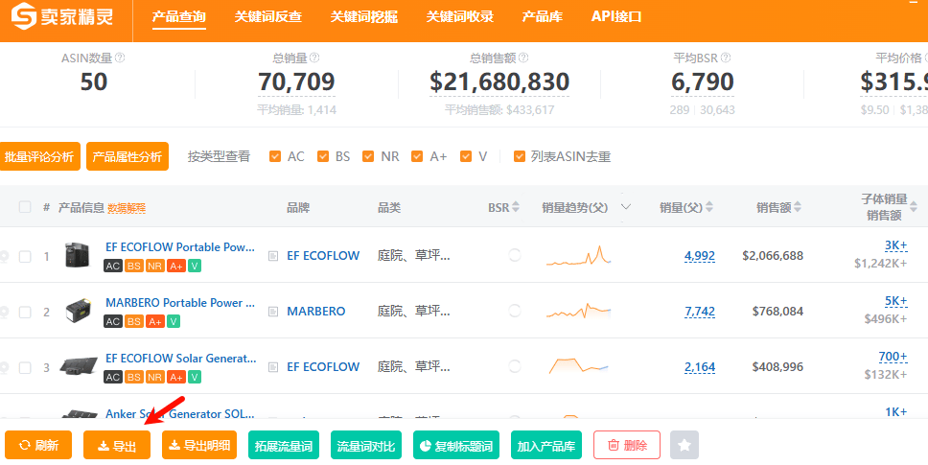Open help icon next to 总销量
The height and width of the screenshot is (465, 928).
click(314, 58)
